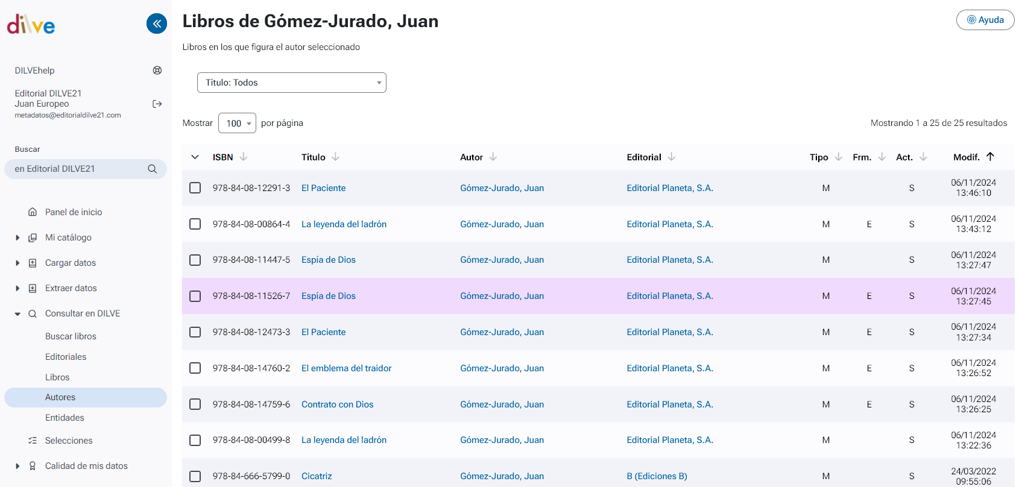This screenshot has height=487, width=1022.
Task: Select checkbox for El emblema del traidor
Action: 195,368
